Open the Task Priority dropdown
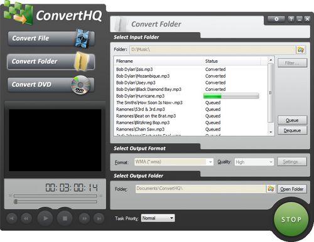314x242 pixels. (x=158, y=218)
